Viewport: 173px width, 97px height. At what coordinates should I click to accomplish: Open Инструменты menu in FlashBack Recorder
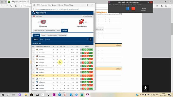pyautogui.click(x=117, y=5)
